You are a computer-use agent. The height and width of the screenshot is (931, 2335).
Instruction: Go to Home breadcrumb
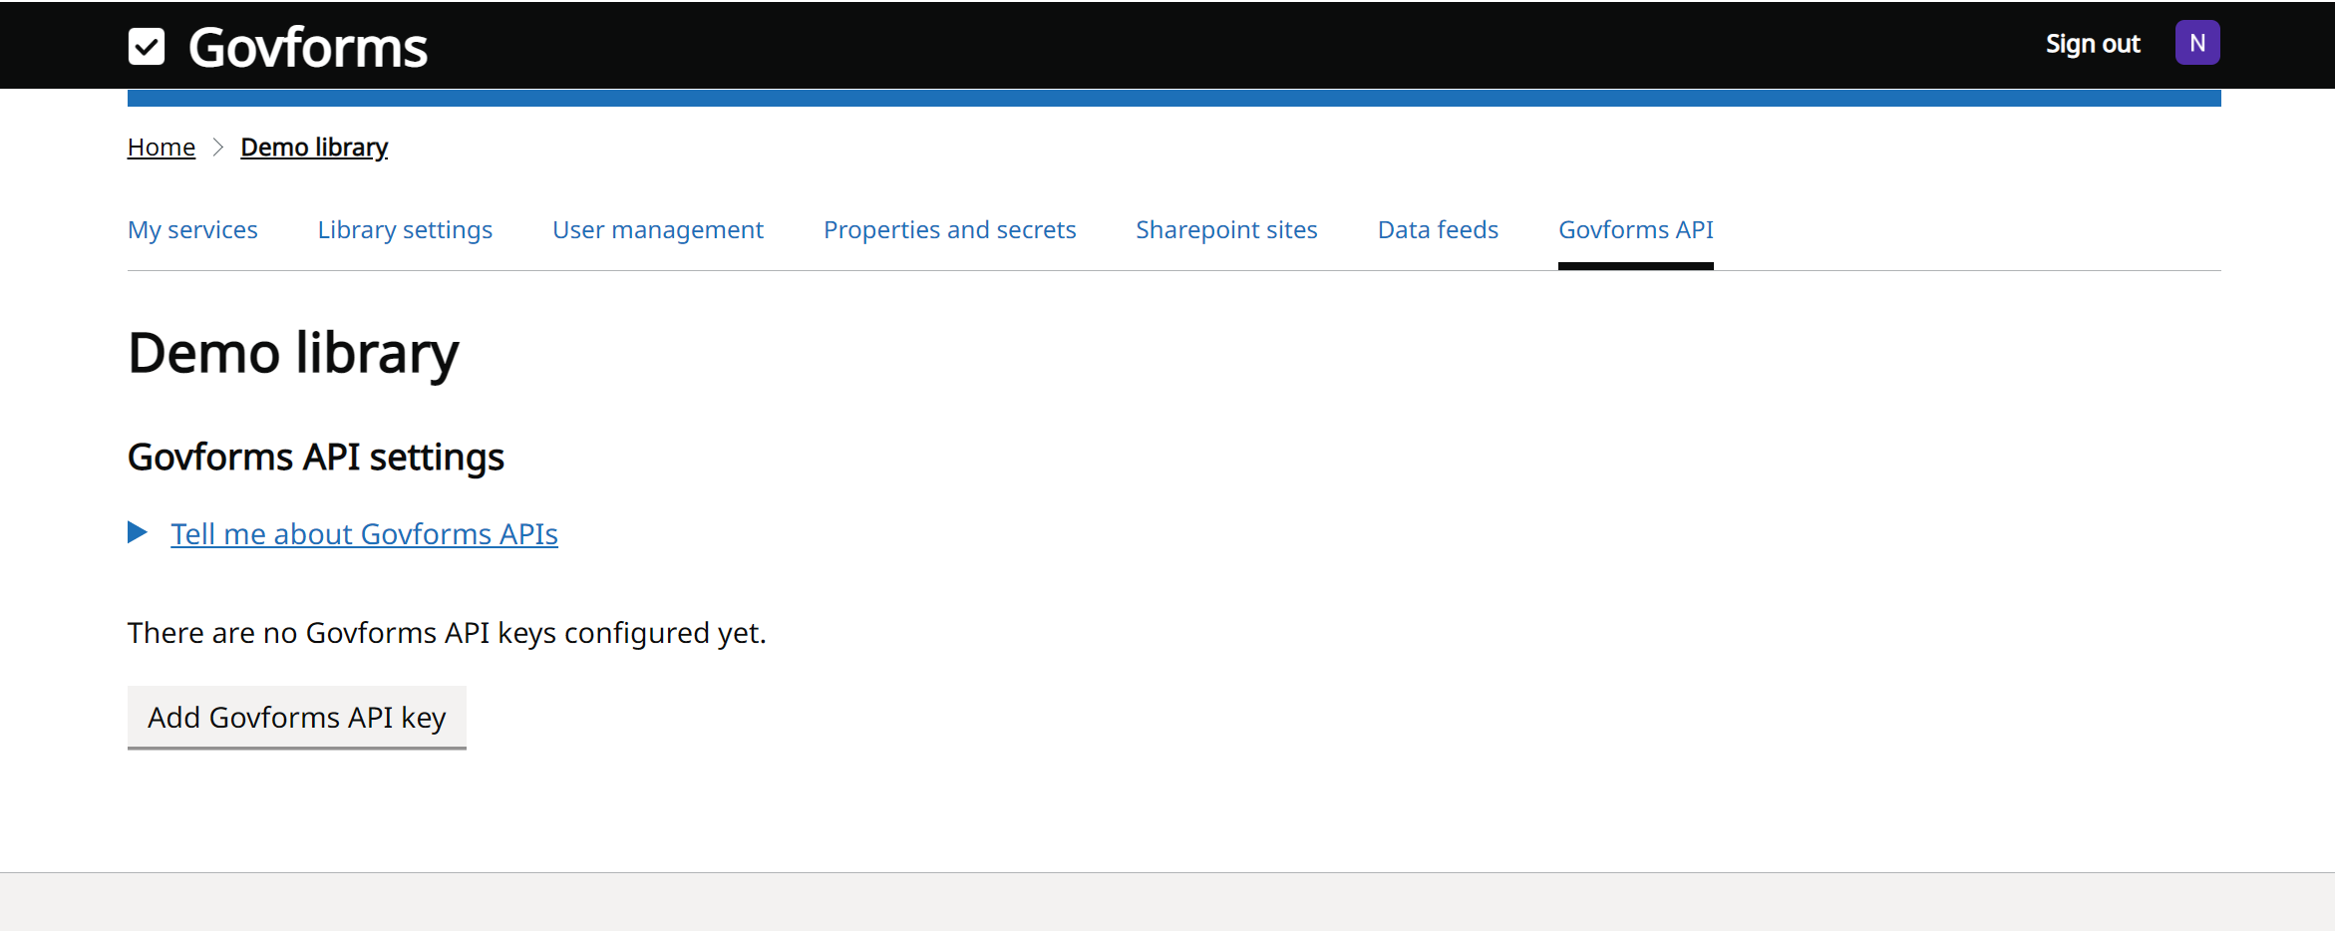coord(162,148)
